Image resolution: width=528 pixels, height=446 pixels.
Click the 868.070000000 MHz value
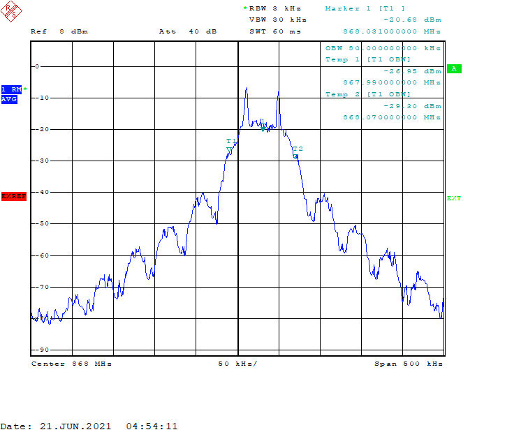[x=392, y=117]
